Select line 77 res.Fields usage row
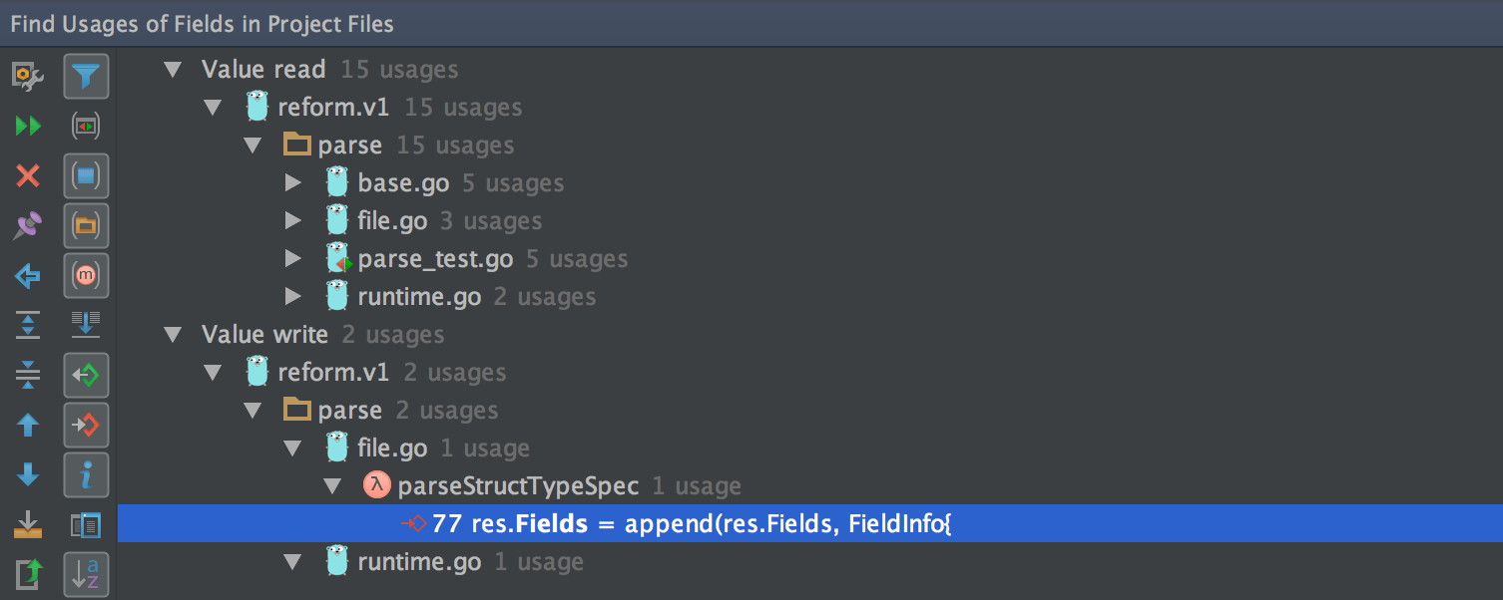 (689, 523)
